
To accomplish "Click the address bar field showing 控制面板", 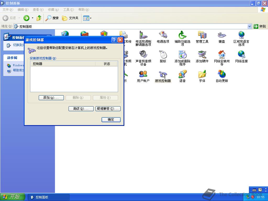I will tap(131, 26).
